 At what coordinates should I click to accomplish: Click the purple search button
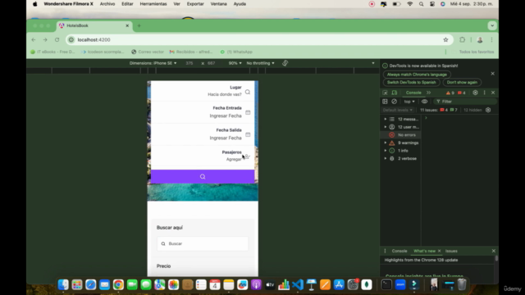click(203, 177)
